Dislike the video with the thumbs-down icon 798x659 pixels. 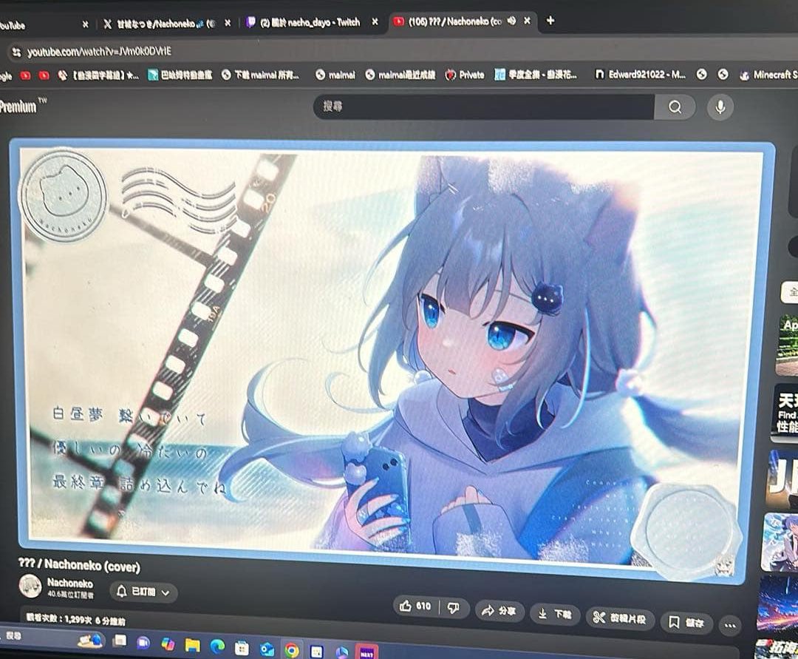point(453,607)
